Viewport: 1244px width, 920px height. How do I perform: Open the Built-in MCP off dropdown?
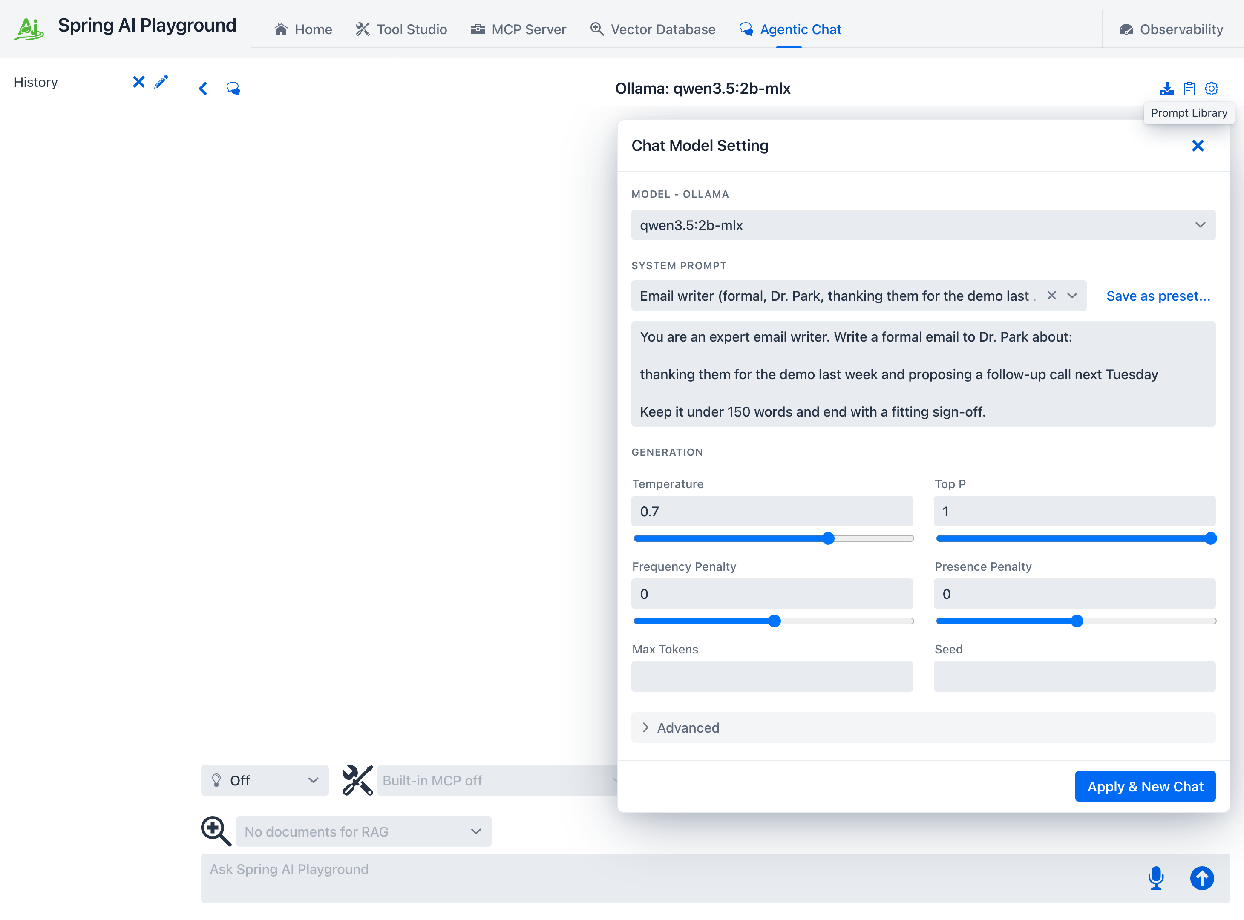click(497, 780)
